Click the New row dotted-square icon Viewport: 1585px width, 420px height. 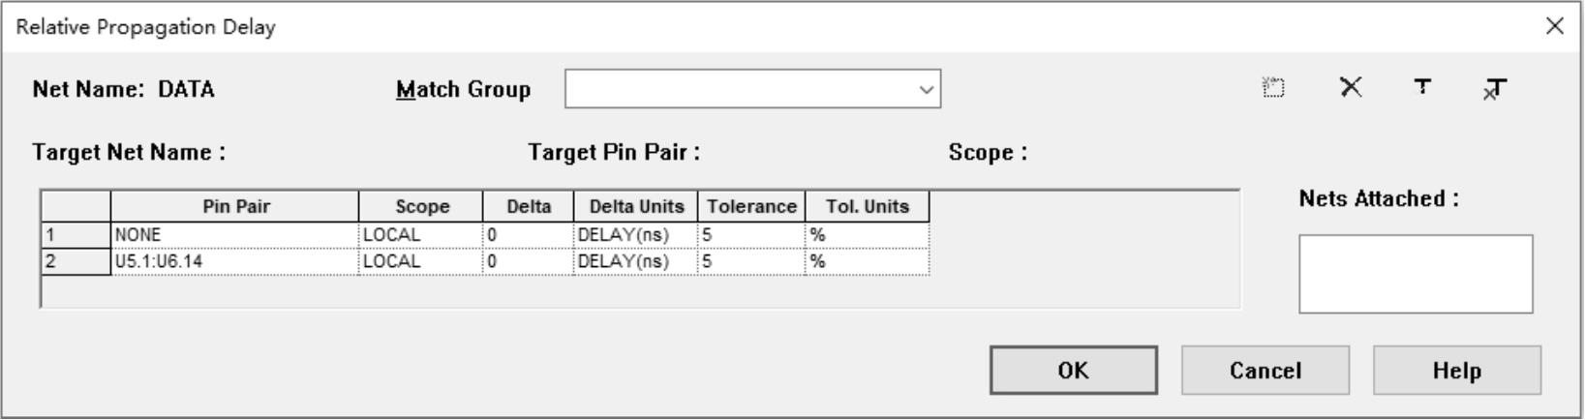[1274, 88]
